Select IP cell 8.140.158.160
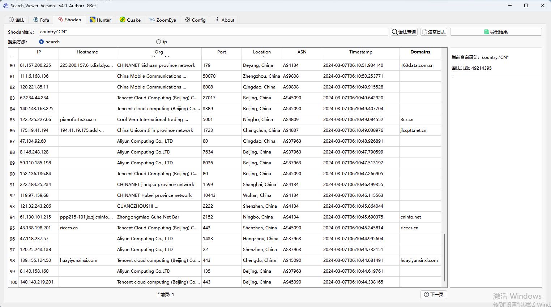This screenshot has width=551, height=307. pos(39,271)
